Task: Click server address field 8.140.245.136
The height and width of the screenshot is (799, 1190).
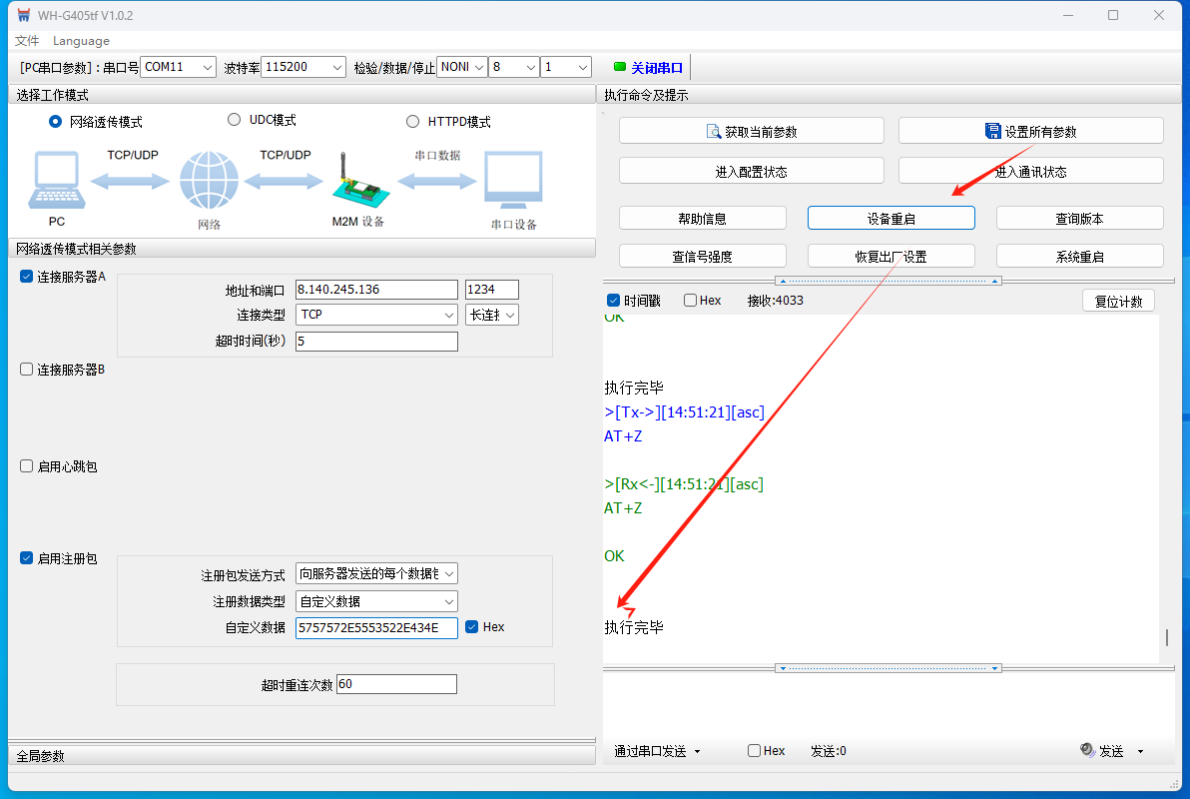Action: tap(376, 290)
